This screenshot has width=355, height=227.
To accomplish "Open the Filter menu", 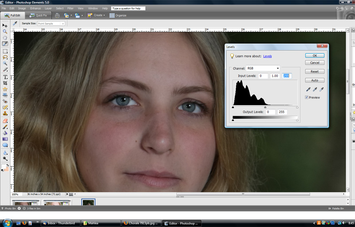I will [71, 8].
